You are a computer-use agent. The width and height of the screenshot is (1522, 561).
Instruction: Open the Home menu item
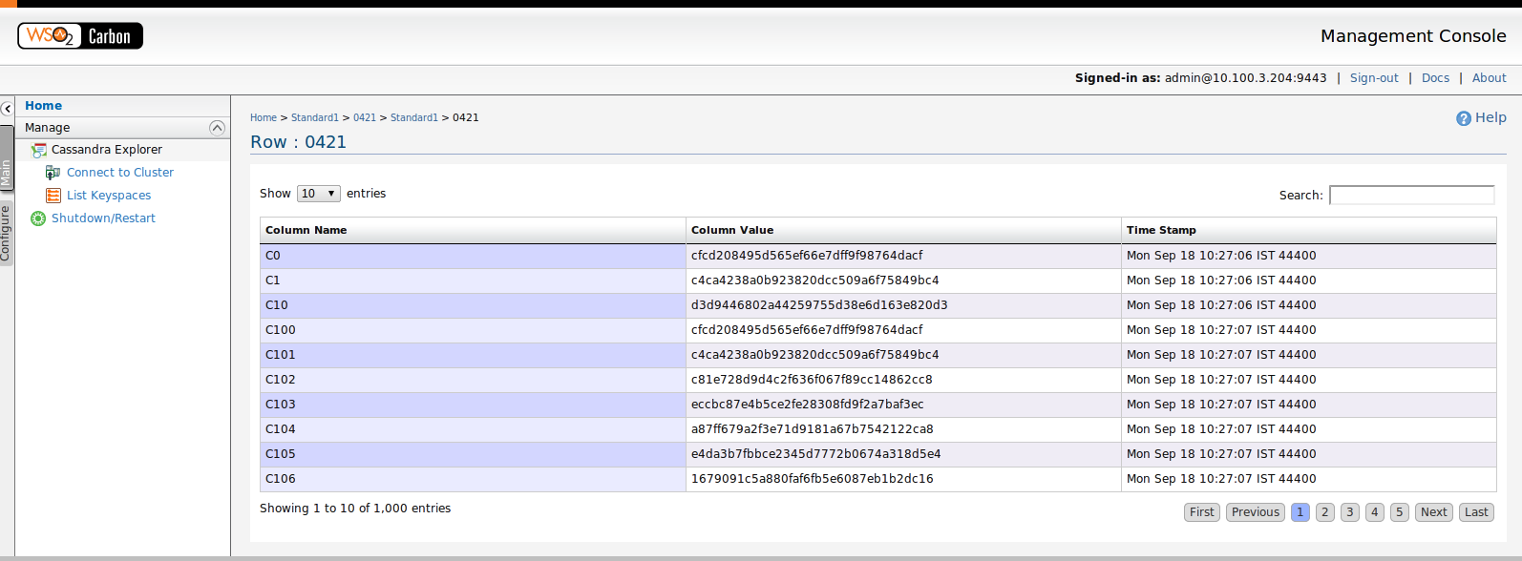43,106
